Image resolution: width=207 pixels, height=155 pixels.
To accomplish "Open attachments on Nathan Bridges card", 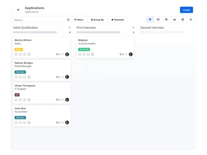I will click(x=58, y=77).
